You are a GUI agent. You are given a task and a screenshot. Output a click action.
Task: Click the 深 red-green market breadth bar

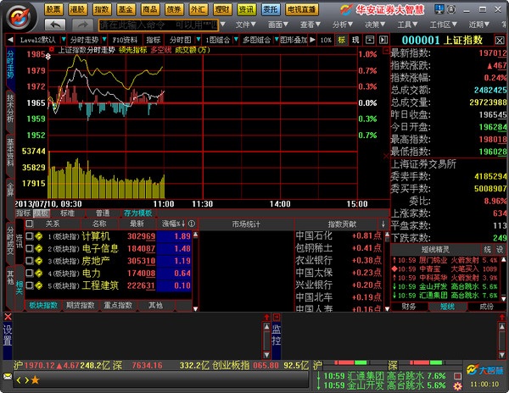(x=429, y=363)
